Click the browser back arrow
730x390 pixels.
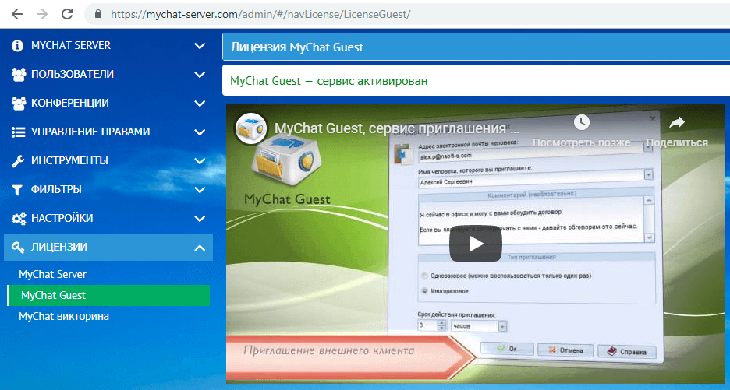click(16, 14)
